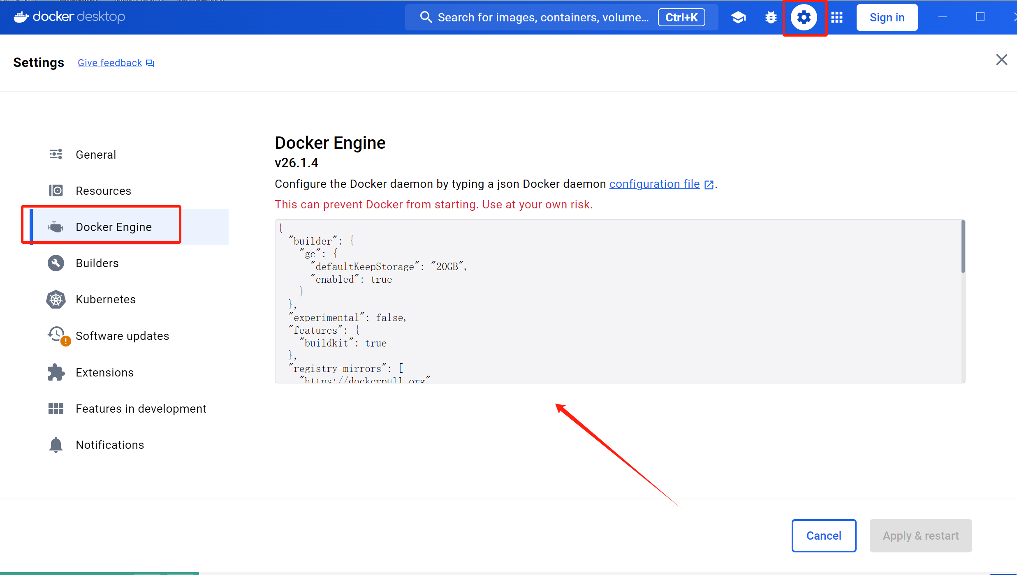This screenshot has width=1017, height=575.
Task: Click the Builders wrench icon
Action: pyautogui.click(x=56, y=263)
